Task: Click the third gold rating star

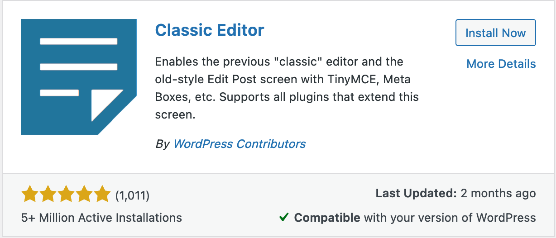Action: 66,195
